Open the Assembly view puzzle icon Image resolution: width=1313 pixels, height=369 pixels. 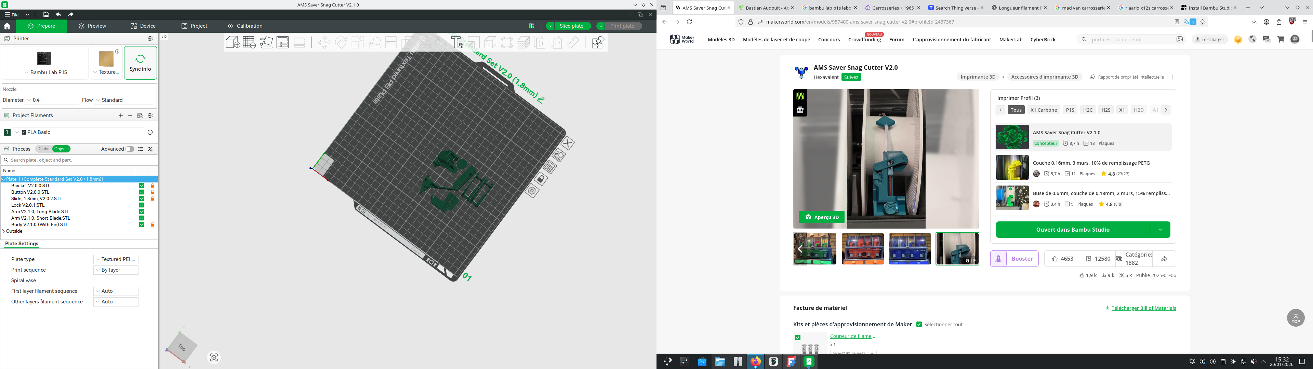point(598,42)
